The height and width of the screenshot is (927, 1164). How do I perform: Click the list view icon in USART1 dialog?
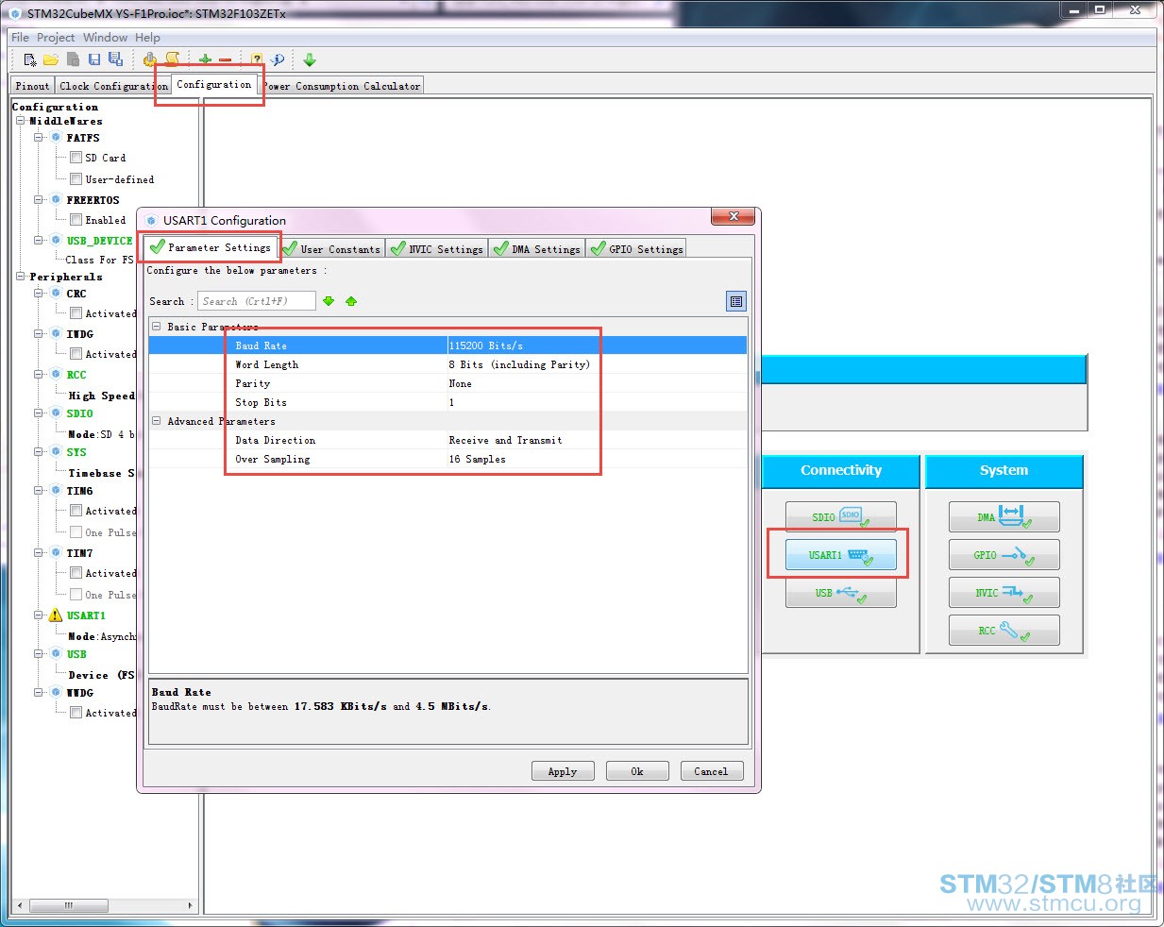tap(736, 301)
